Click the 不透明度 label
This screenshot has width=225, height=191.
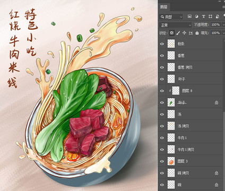point(202,25)
